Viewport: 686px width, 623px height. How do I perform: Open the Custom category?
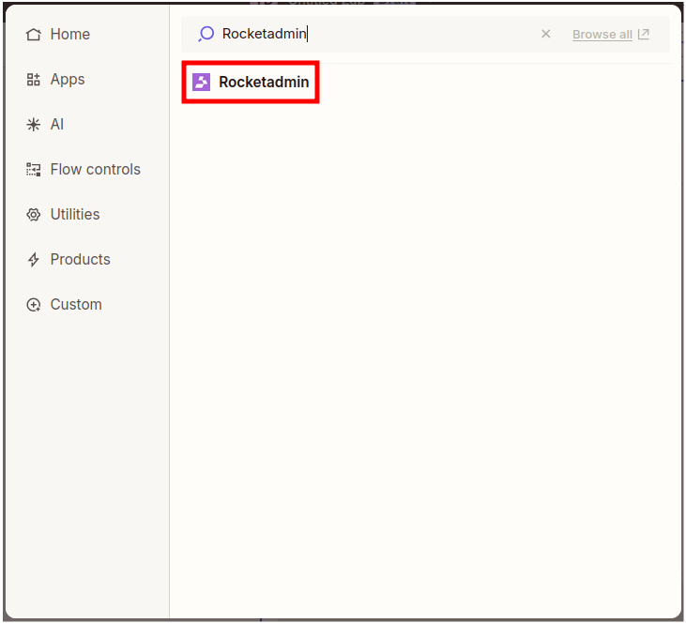(65, 305)
